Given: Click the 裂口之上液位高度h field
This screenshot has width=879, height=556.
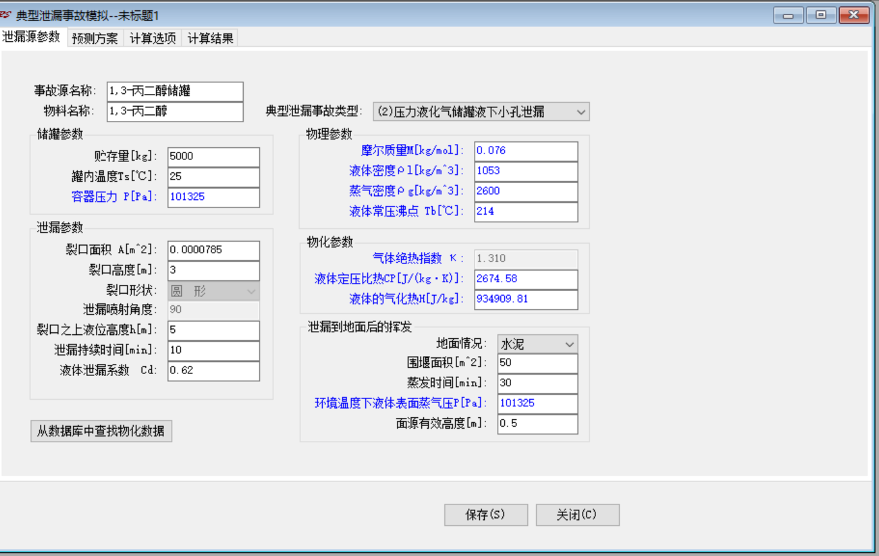Looking at the screenshot, I should coord(213,330).
